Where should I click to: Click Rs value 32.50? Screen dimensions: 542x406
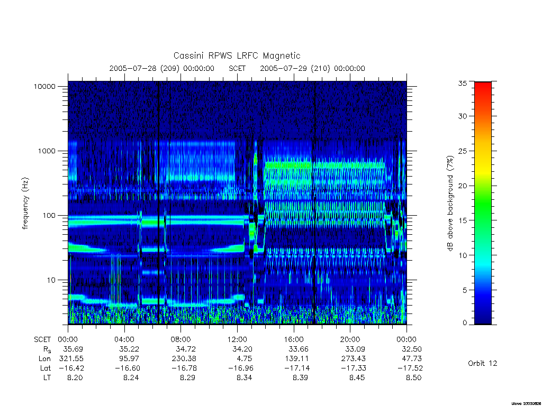[x=411, y=349]
